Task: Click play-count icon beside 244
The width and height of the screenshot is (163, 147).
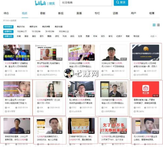Action: [x=103, y=108]
